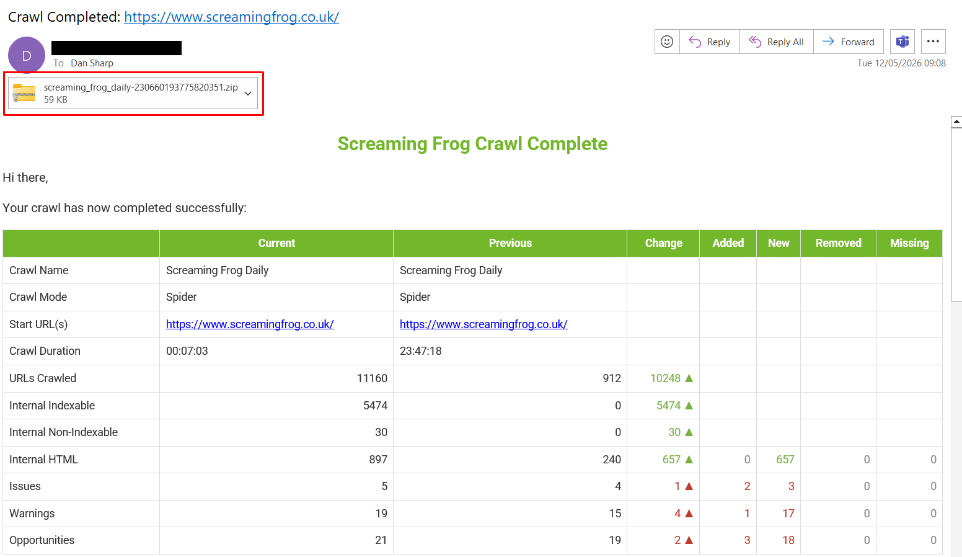Click current crawl duration 00:07:03
This screenshot has width=962, height=557.
(187, 351)
